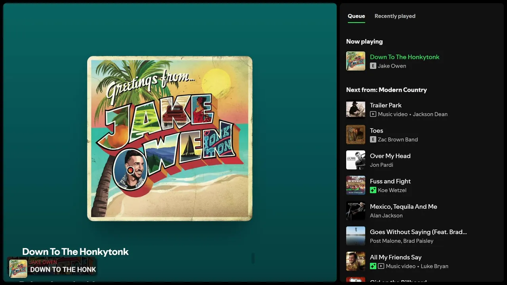Click the now playing Down To The Honkytonk title
This screenshot has width=507, height=285.
(404, 57)
